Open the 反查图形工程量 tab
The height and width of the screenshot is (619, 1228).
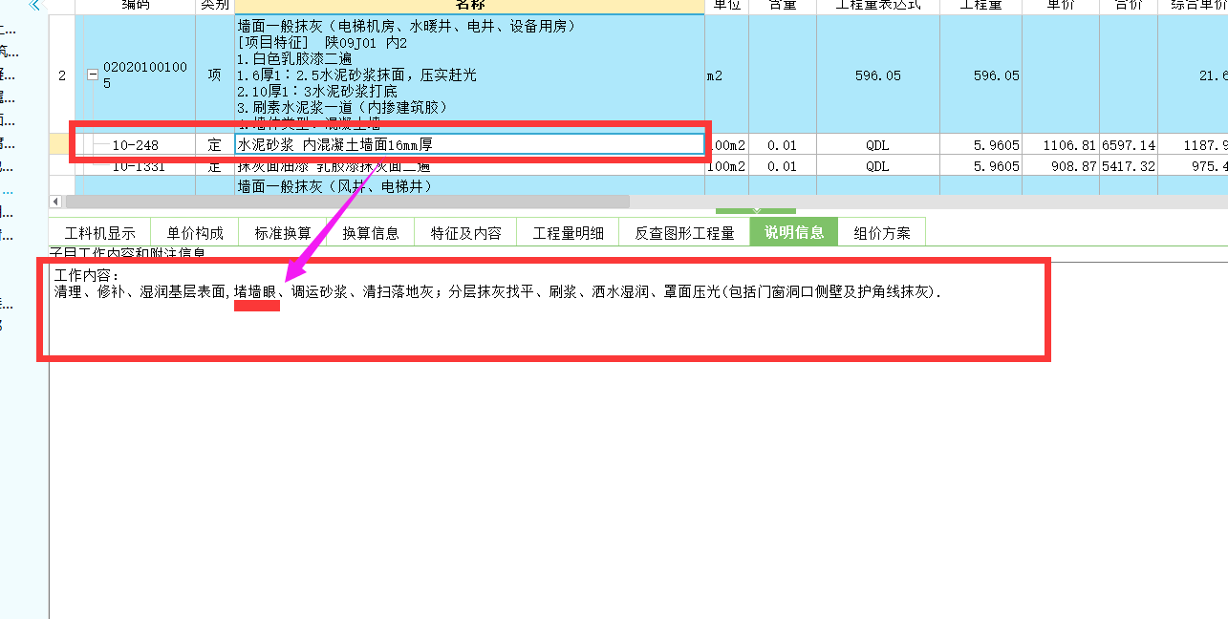point(684,232)
